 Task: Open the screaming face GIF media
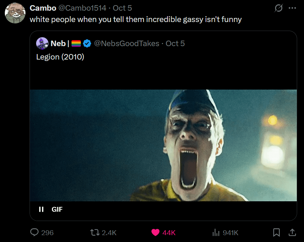163,145
